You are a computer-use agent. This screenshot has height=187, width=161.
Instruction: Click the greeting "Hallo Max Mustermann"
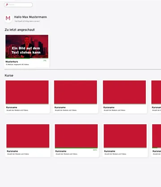30,17
